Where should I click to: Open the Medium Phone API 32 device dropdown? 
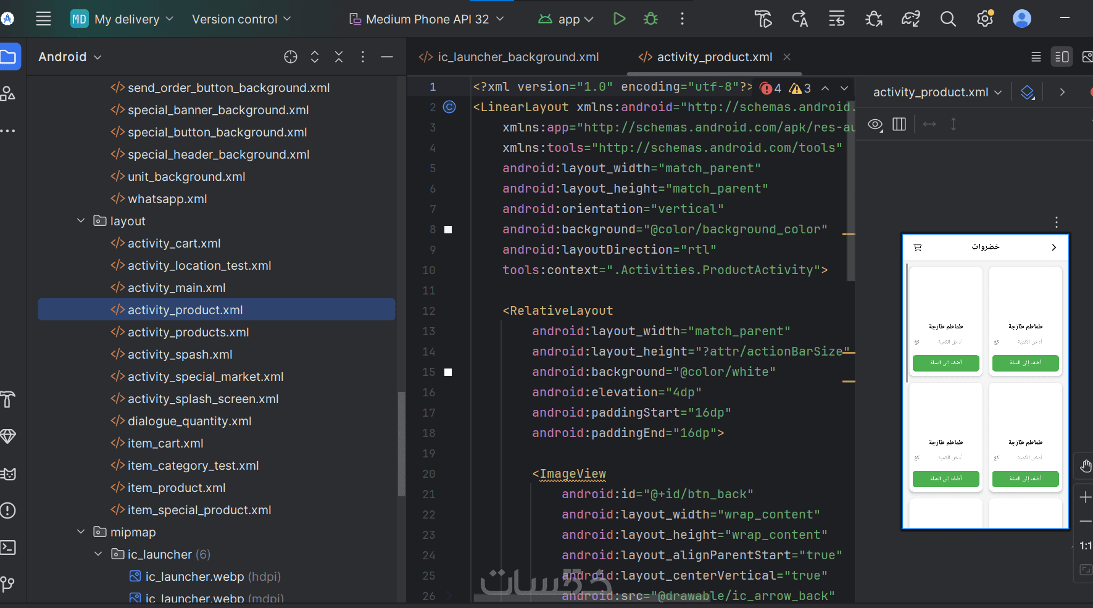pos(427,19)
